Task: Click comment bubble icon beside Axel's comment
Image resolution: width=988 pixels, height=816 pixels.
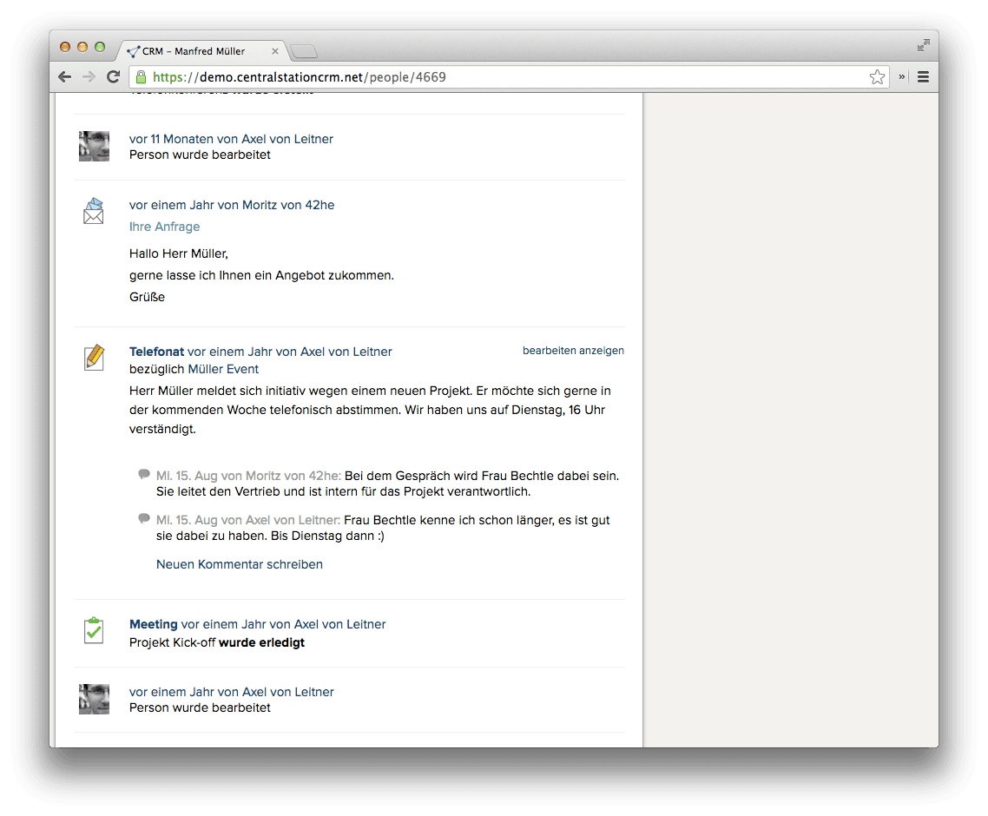Action: (144, 518)
